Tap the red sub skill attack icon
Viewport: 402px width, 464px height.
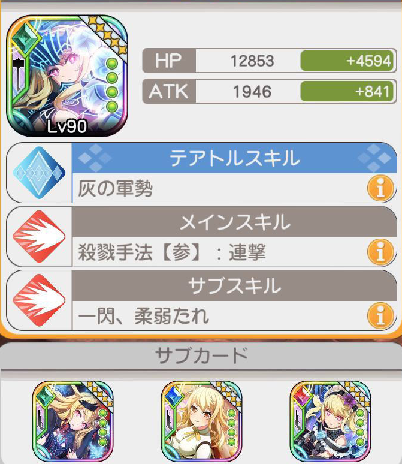click(x=39, y=300)
